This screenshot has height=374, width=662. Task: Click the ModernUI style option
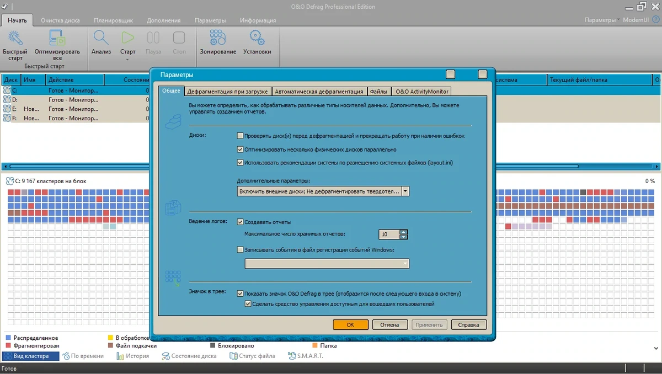coord(636,20)
